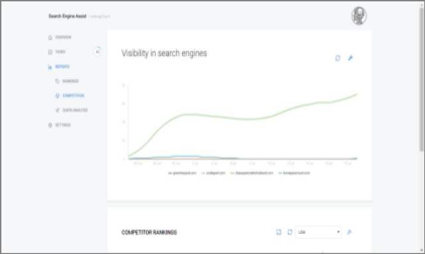Open Settings via the gear icon

coord(50,125)
